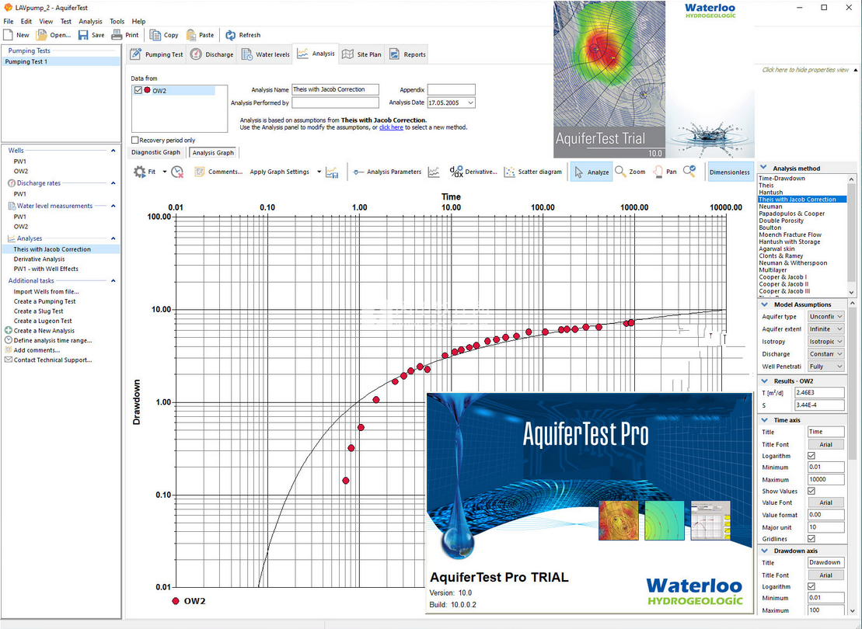This screenshot has height=629, width=862.
Task: Click the clock with red X icon
Action: point(177,172)
